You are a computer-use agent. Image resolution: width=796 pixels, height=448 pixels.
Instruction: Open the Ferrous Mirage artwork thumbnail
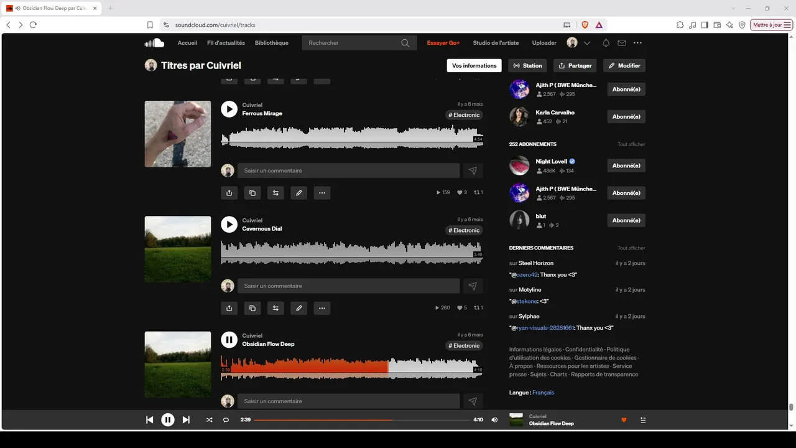pos(178,134)
